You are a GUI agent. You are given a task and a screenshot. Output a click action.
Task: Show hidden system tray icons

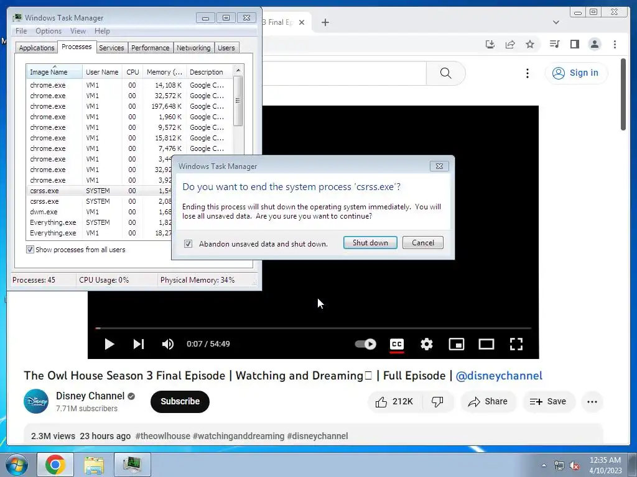click(544, 465)
